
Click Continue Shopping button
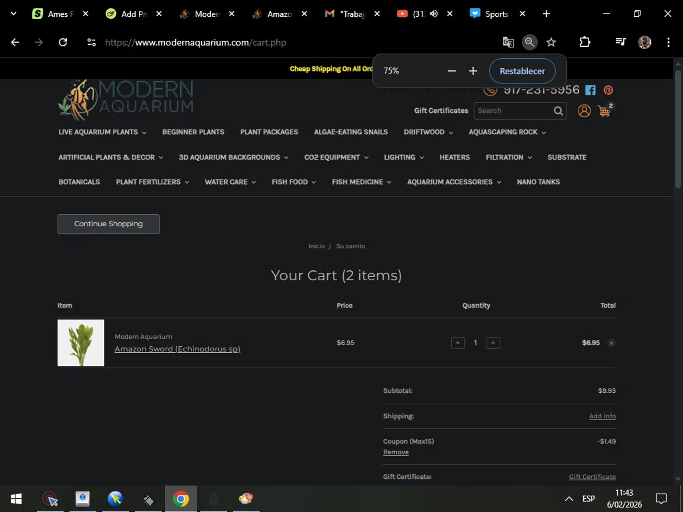(108, 224)
